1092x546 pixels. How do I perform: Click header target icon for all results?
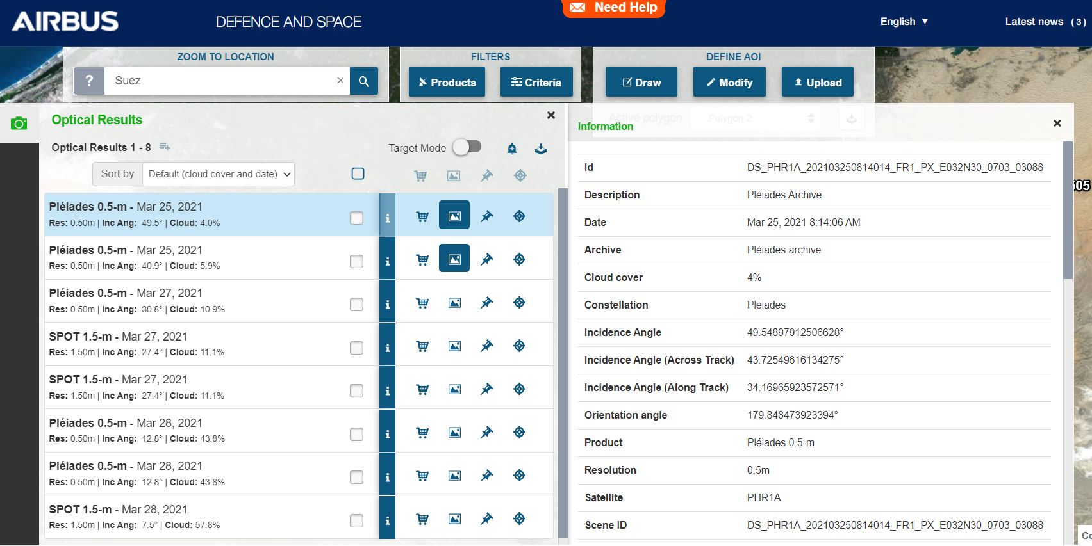tap(520, 175)
